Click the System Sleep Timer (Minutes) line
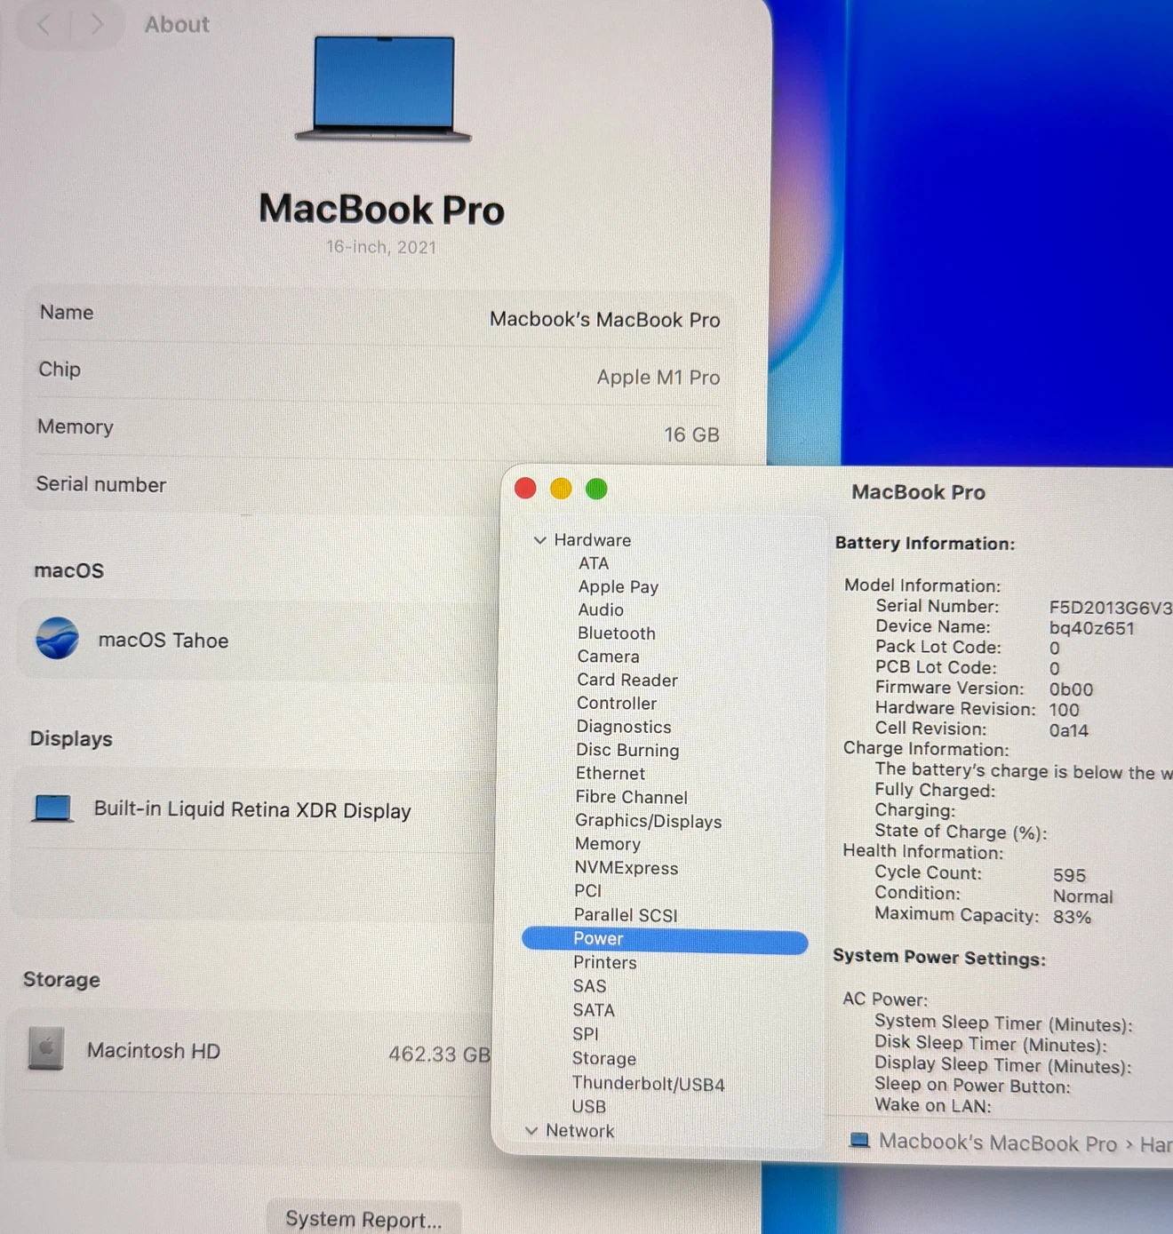Image resolution: width=1173 pixels, height=1234 pixels. [x=1003, y=1023]
